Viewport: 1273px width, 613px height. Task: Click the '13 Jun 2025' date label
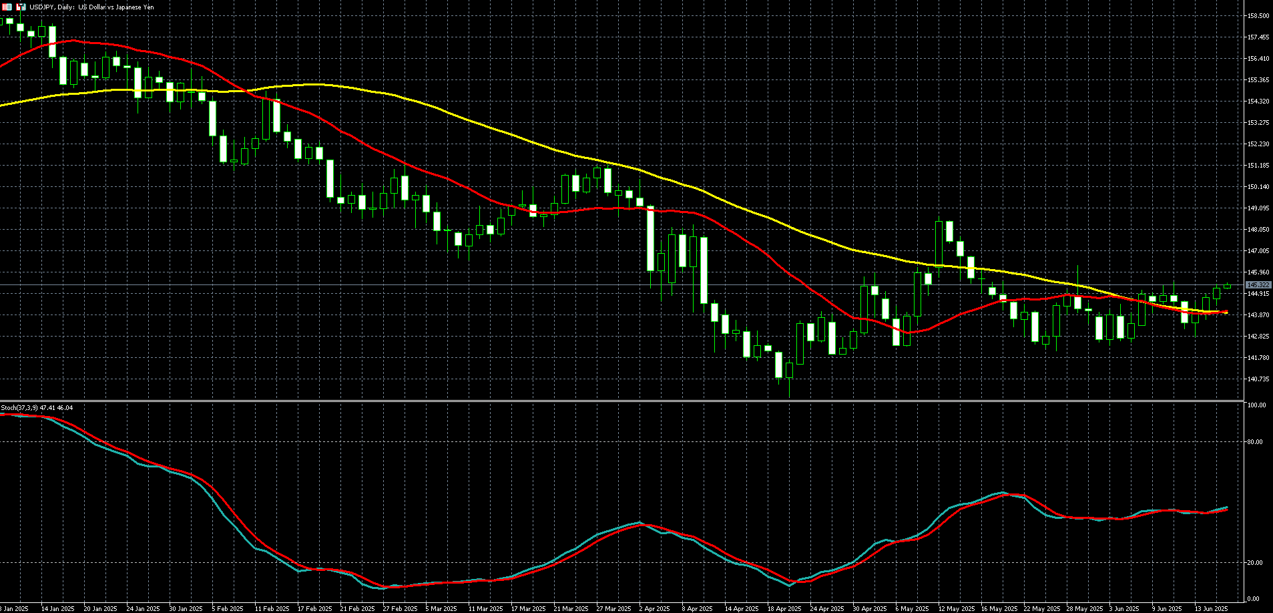point(1211,609)
